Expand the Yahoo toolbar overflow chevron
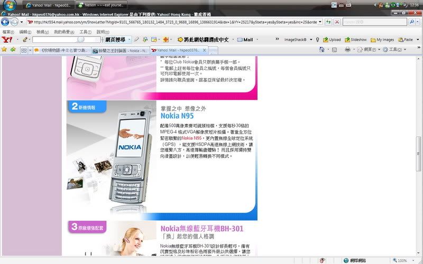 [x=277, y=39]
